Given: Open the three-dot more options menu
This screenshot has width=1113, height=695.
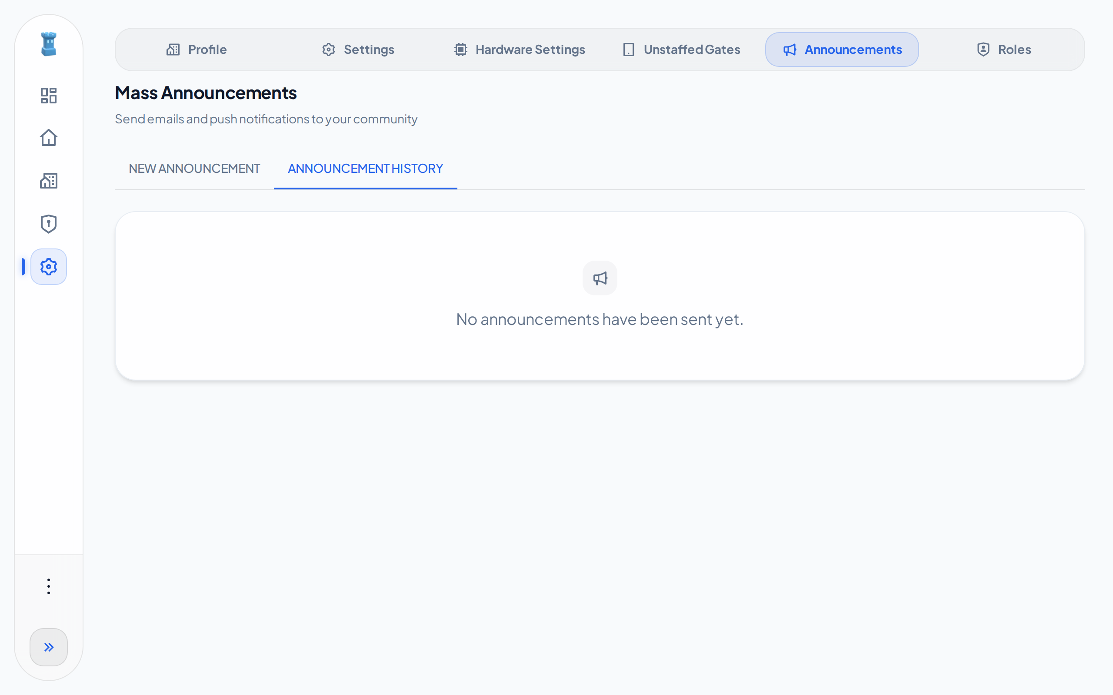Looking at the screenshot, I should (48, 586).
